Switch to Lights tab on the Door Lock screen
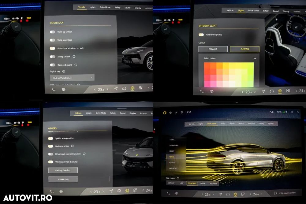The height and width of the screenshot is (204, 306). 92,7
